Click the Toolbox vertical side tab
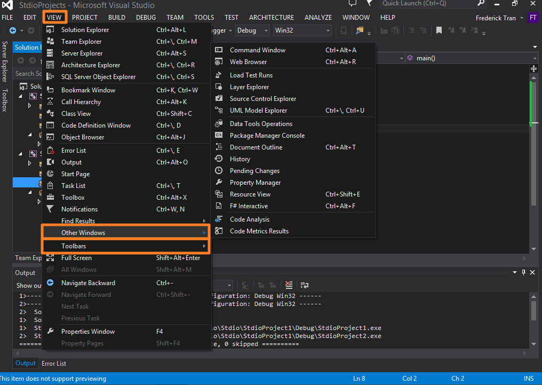The image size is (542, 385). [4, 100]
